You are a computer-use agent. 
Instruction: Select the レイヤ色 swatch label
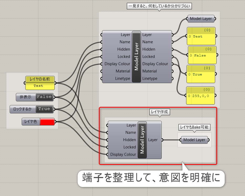pos(30,122)
